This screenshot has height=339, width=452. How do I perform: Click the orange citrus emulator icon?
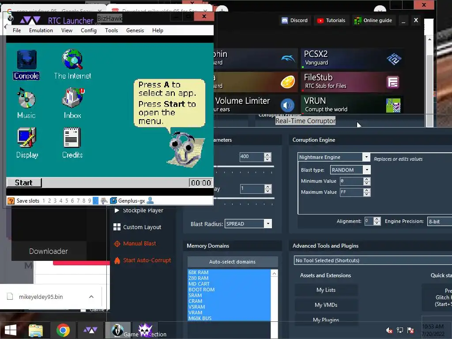[x=288, y=82]
